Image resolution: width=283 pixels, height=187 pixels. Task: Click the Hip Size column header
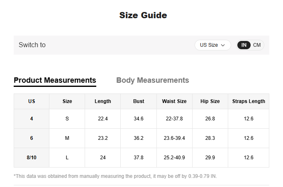[x=210, y=101]
